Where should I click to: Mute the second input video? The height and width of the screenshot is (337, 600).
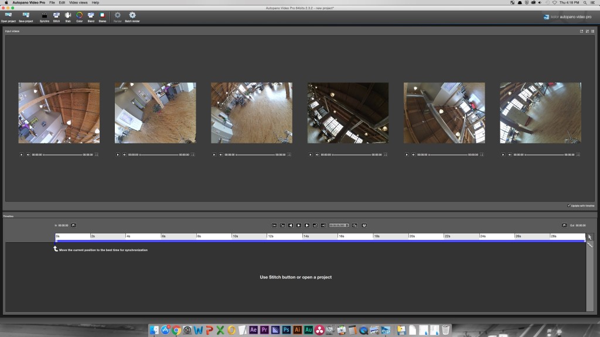pos(125,154)
